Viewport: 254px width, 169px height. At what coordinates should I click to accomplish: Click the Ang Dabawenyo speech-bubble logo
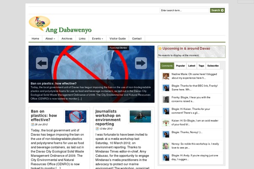[39, 23]
